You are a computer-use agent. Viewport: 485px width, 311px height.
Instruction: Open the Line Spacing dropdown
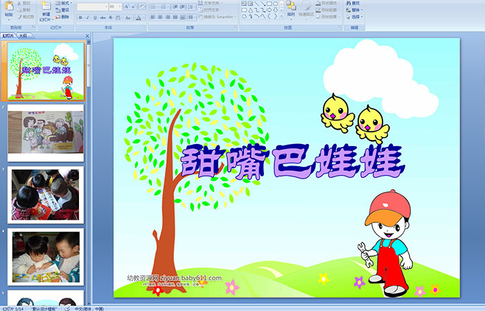click(191, 7)
